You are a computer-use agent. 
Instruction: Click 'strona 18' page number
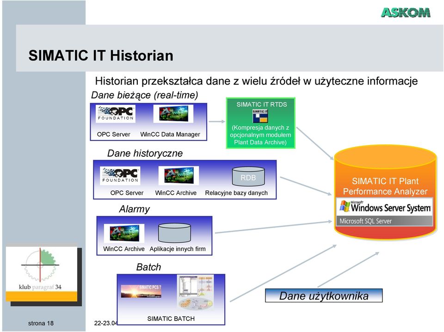click(41, 323)
